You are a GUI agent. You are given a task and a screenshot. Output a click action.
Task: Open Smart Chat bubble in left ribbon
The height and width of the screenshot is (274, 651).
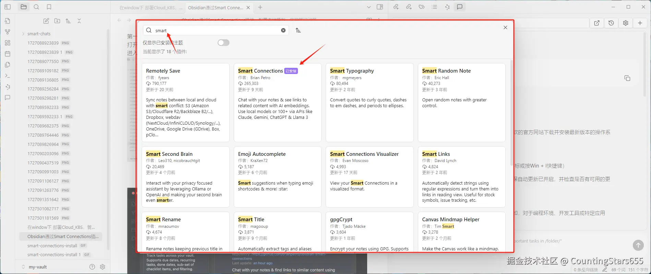pos(8,98)
